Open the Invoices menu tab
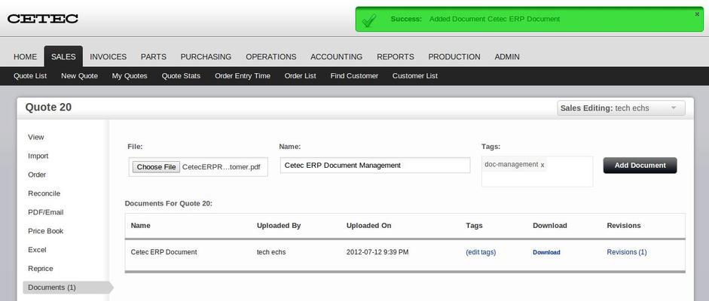This screenshot has height=301, width=709. click(108, 56)
